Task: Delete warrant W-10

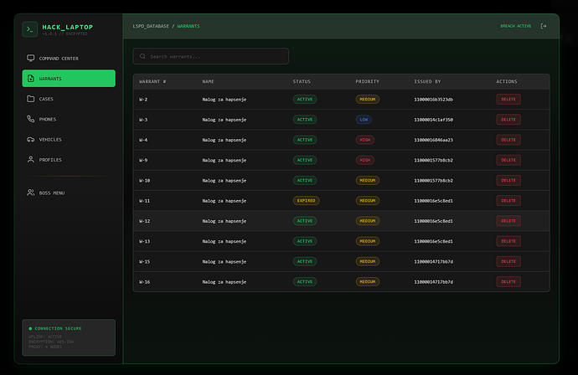Action: [x=508, y=181]
